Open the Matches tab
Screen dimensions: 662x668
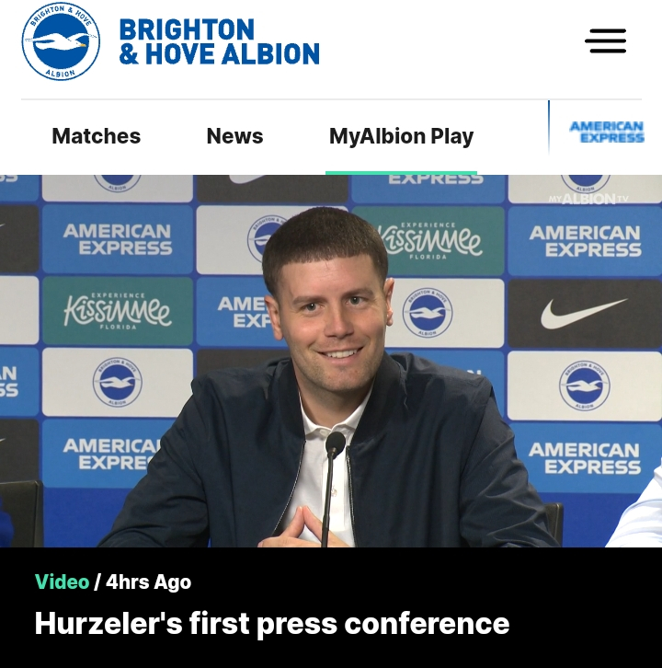(97, 136)
